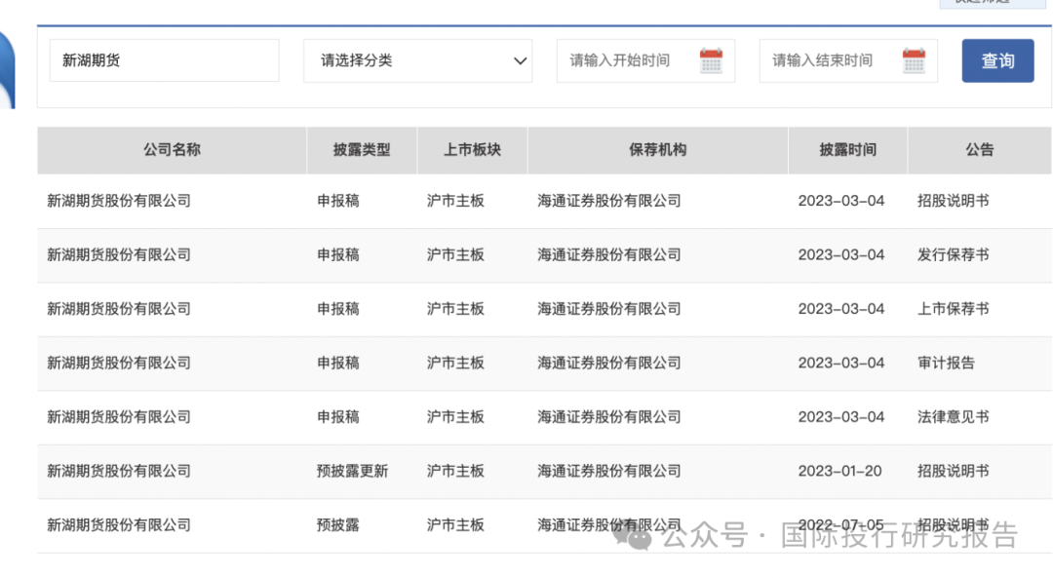Click company name in the 发行保荐书 row
The height and width of the screenshot is (578, 1053).
[119, 254]
